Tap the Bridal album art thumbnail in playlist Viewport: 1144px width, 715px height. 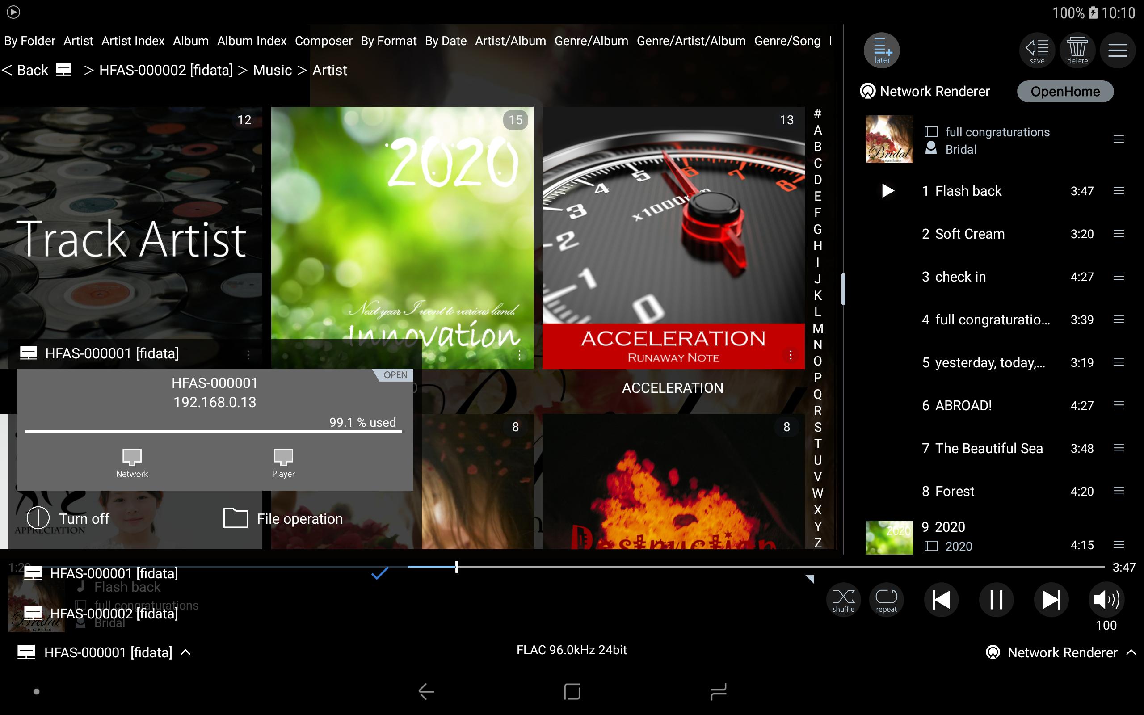pyautogui.click(x=889, y=139)
